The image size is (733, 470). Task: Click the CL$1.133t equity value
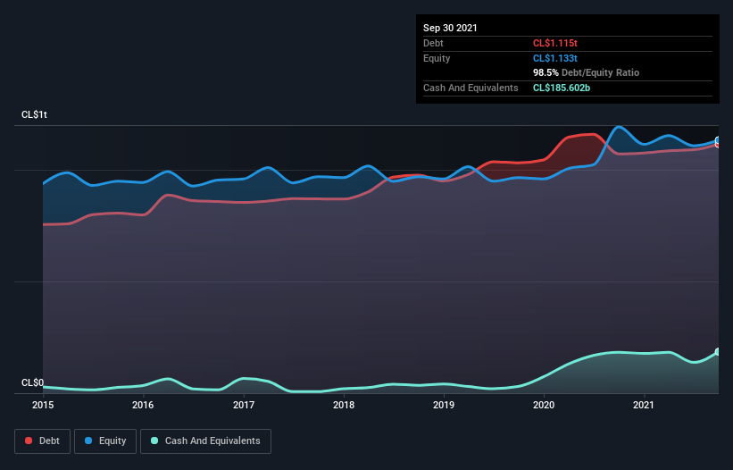tap(555, 58)
